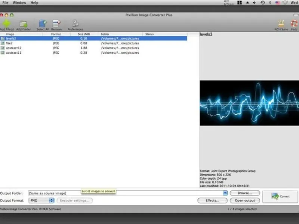Click the Help lifebuoy icon
This screenshot has width=299, height=224.
click(294, 24)
